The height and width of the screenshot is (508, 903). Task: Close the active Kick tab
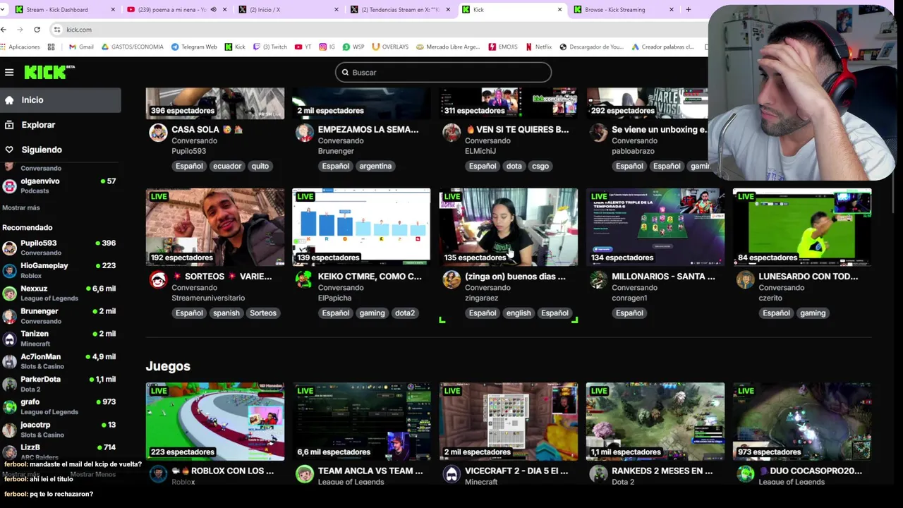pos(560,10)
